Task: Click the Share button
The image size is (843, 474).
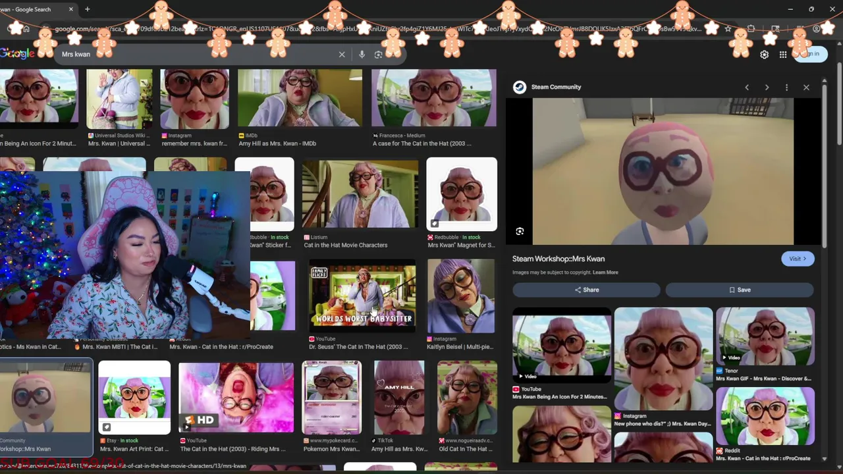Action: [586, 290]
